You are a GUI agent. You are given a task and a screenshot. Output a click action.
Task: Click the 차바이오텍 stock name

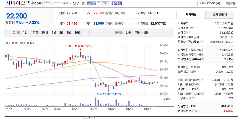(x=18, y=3)
